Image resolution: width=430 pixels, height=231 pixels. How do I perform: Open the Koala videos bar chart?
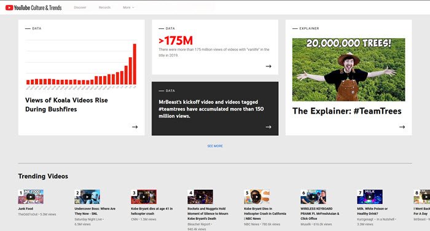coord(81,64)
